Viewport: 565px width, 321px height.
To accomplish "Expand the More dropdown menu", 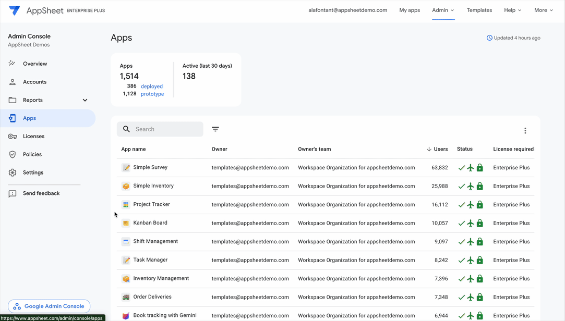I will (543, 10).
